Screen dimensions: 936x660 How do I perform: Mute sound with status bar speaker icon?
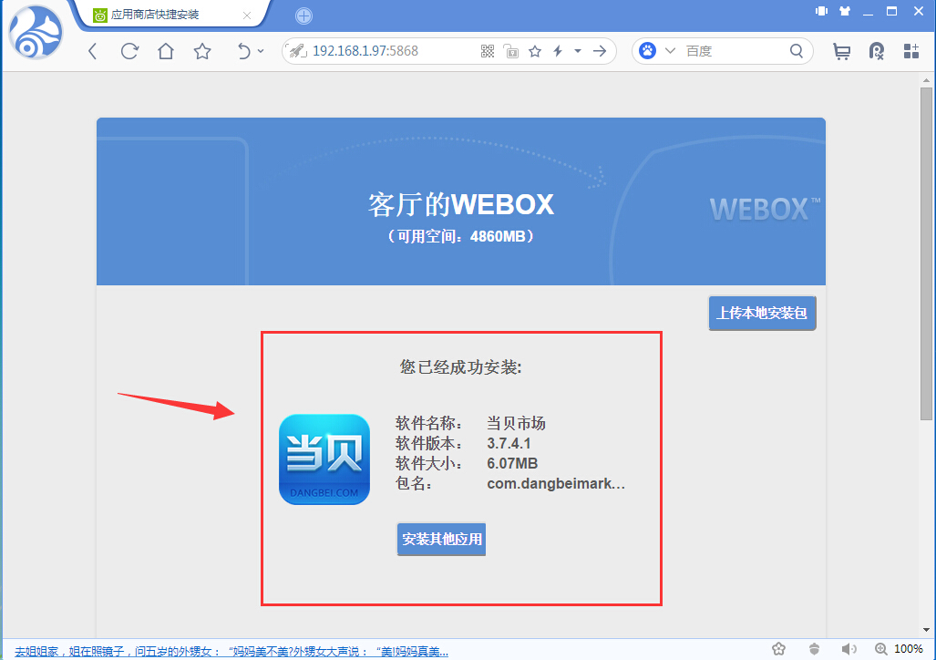click(x=849, y=649)
